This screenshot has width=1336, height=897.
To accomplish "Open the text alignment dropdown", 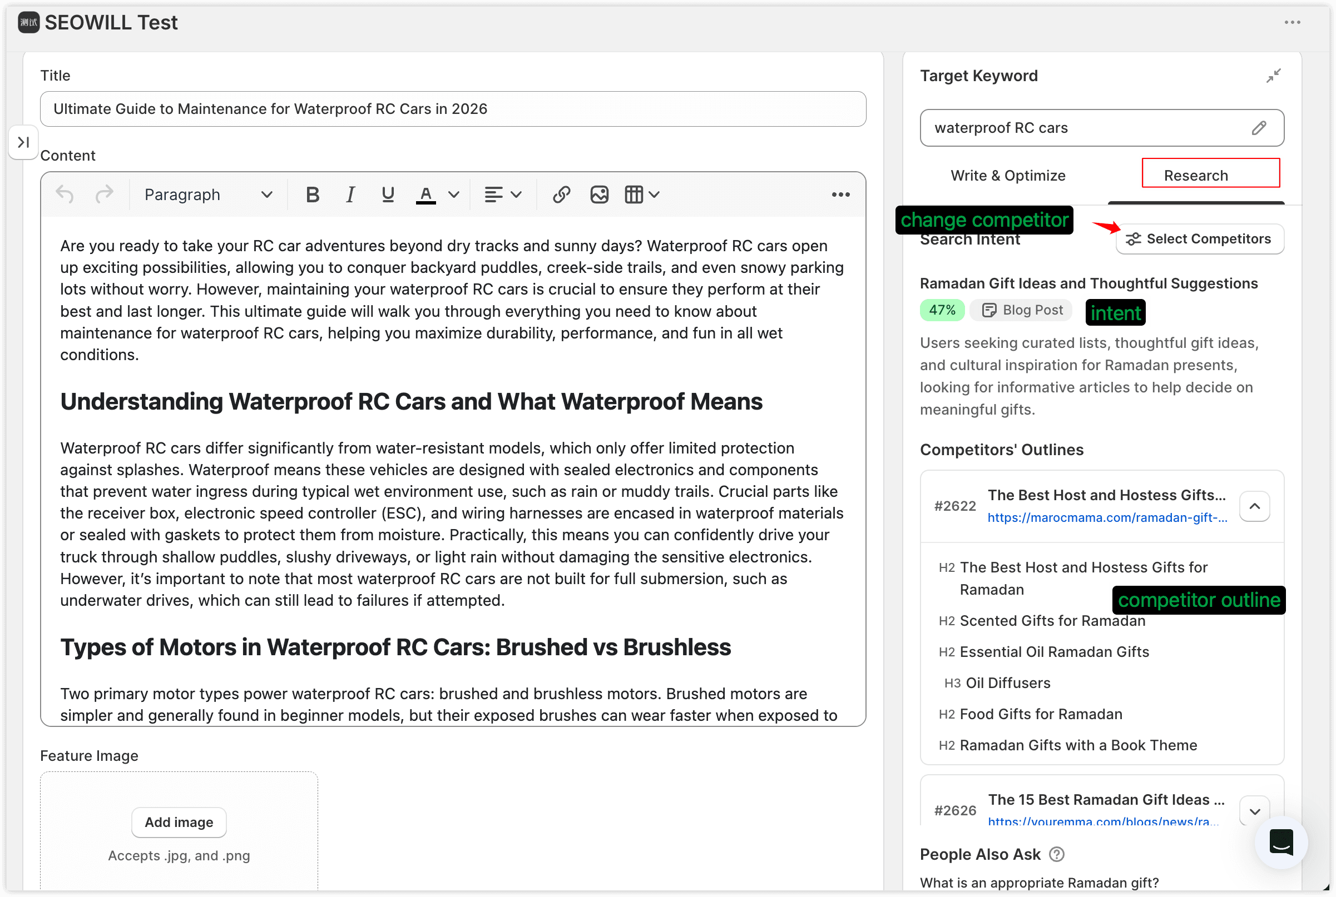I will pyautogui.click(x=503, y=195).
